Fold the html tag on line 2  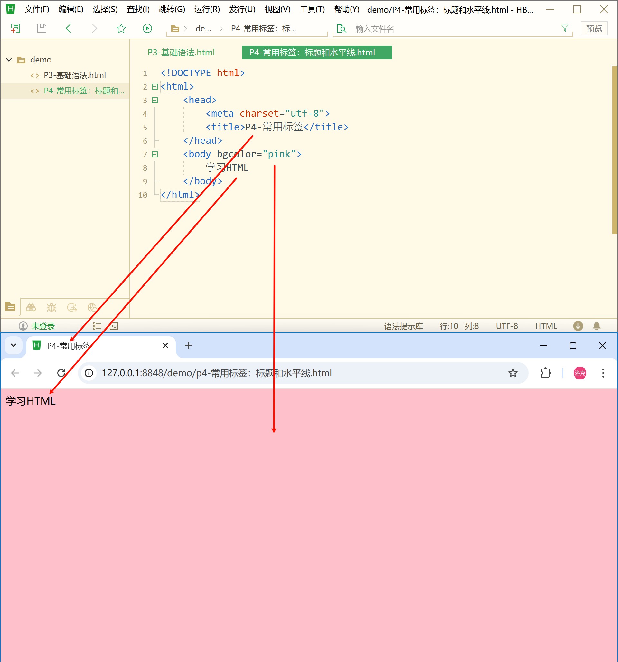155,87
